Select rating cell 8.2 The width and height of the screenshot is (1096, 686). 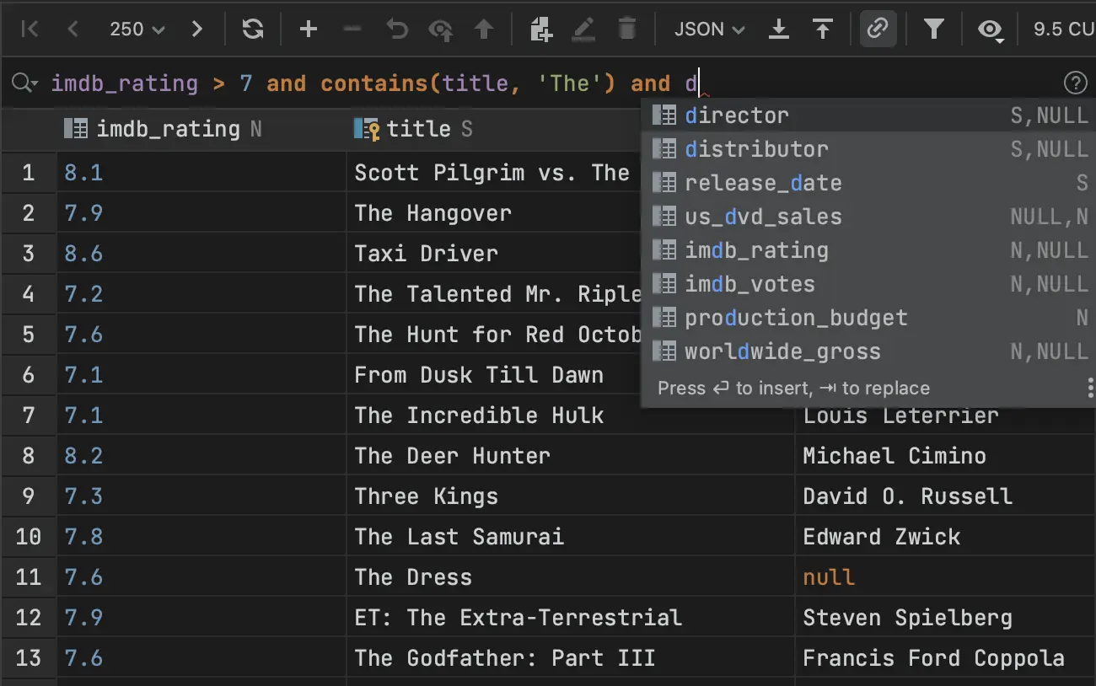tap(201, 456)
